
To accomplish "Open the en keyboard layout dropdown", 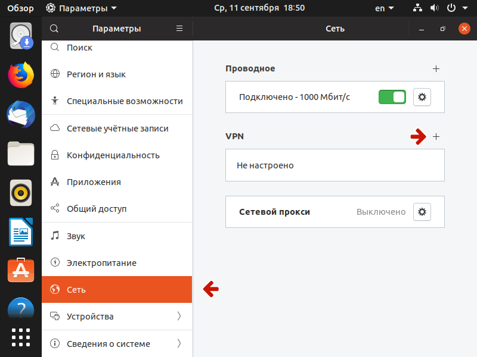I will click(x=384, y=8).
